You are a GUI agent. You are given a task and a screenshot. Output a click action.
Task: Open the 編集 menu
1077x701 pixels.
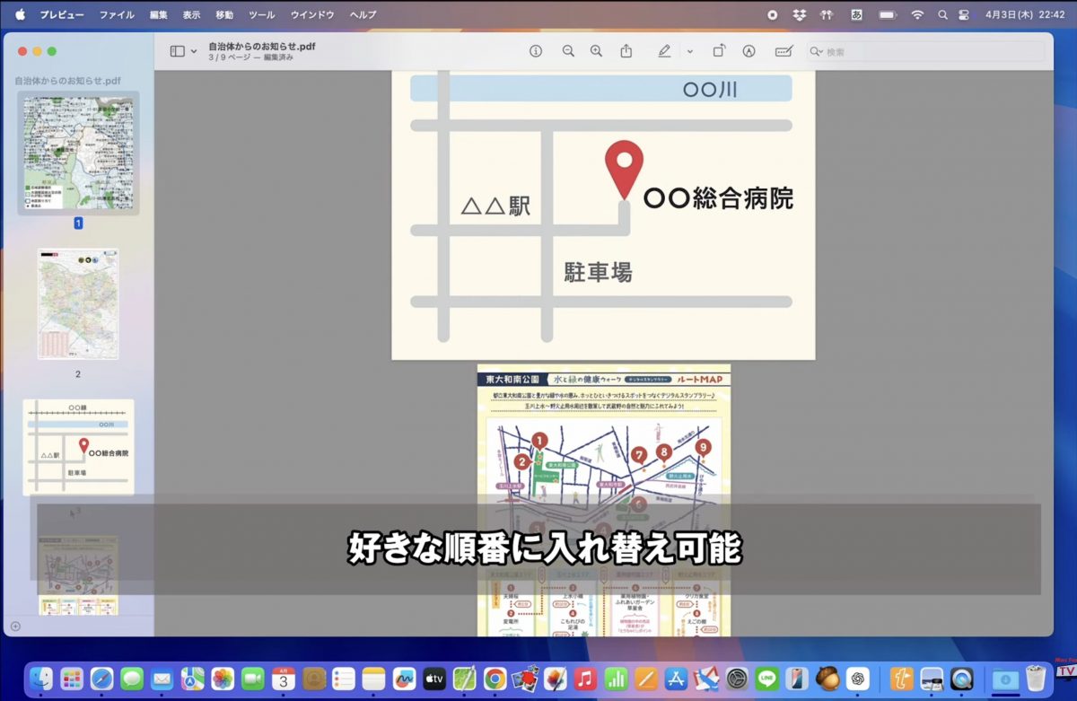pyautogui.click(x=159, y=14)
